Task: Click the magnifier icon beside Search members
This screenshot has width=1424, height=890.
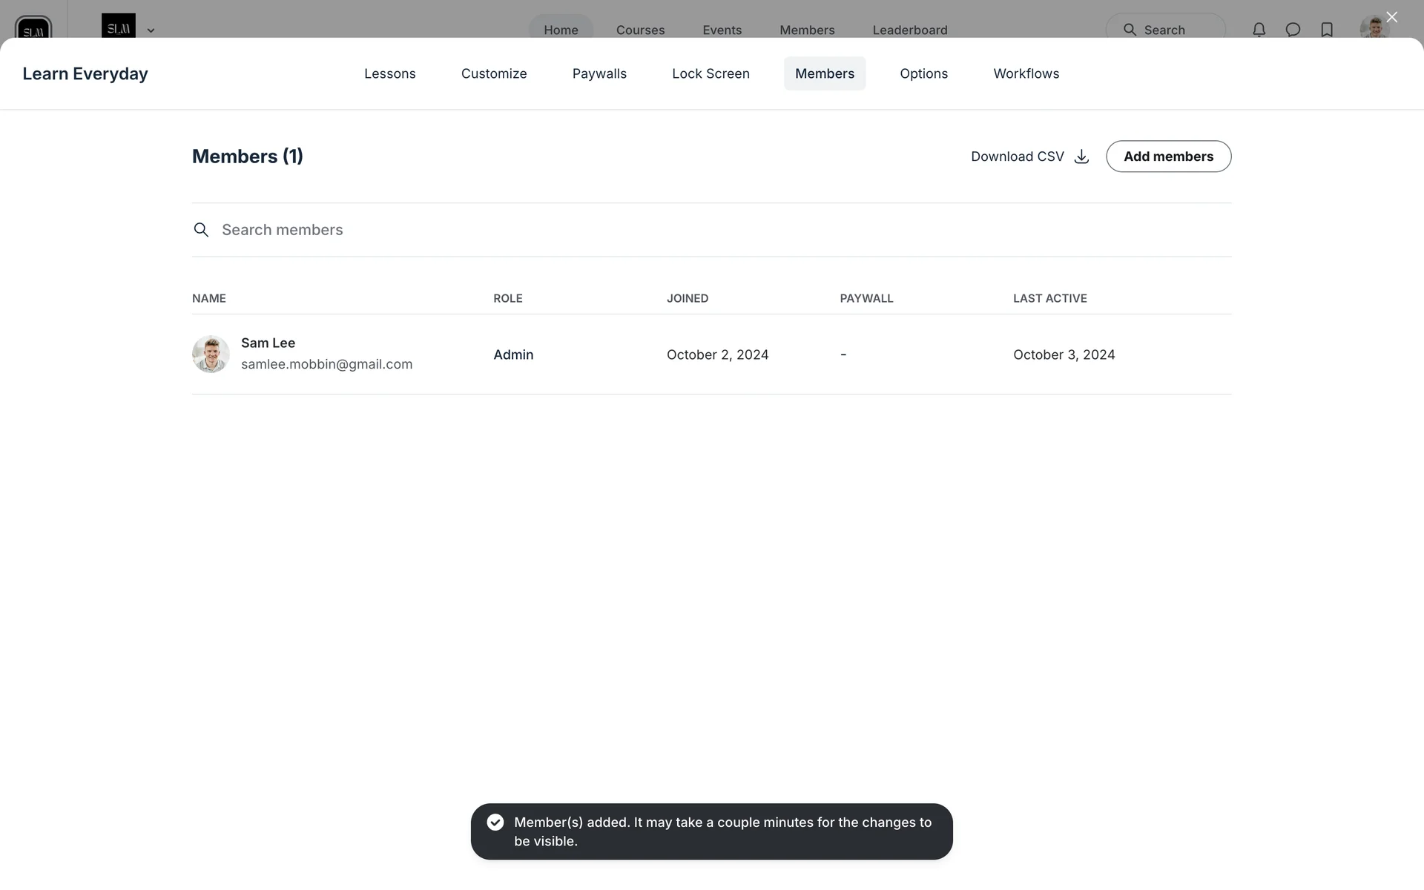Action: [201, 230]
